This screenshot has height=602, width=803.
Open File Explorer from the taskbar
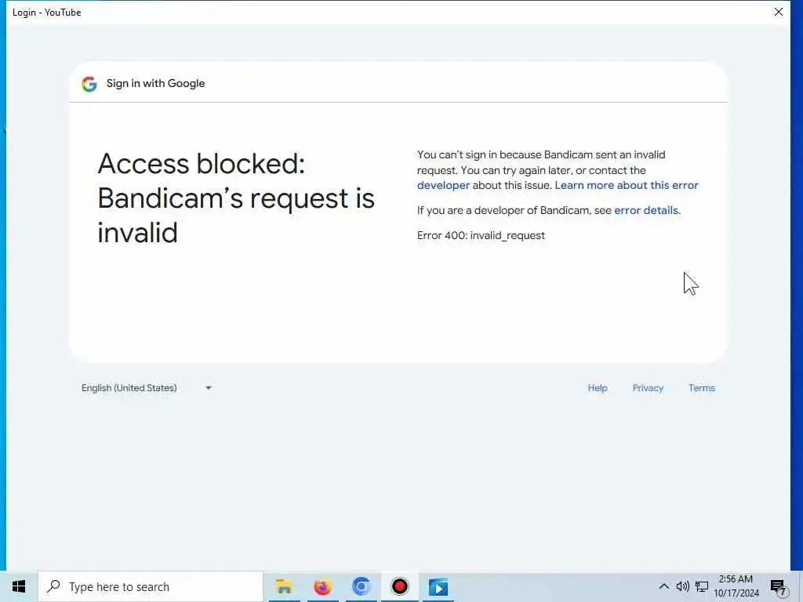284,586
